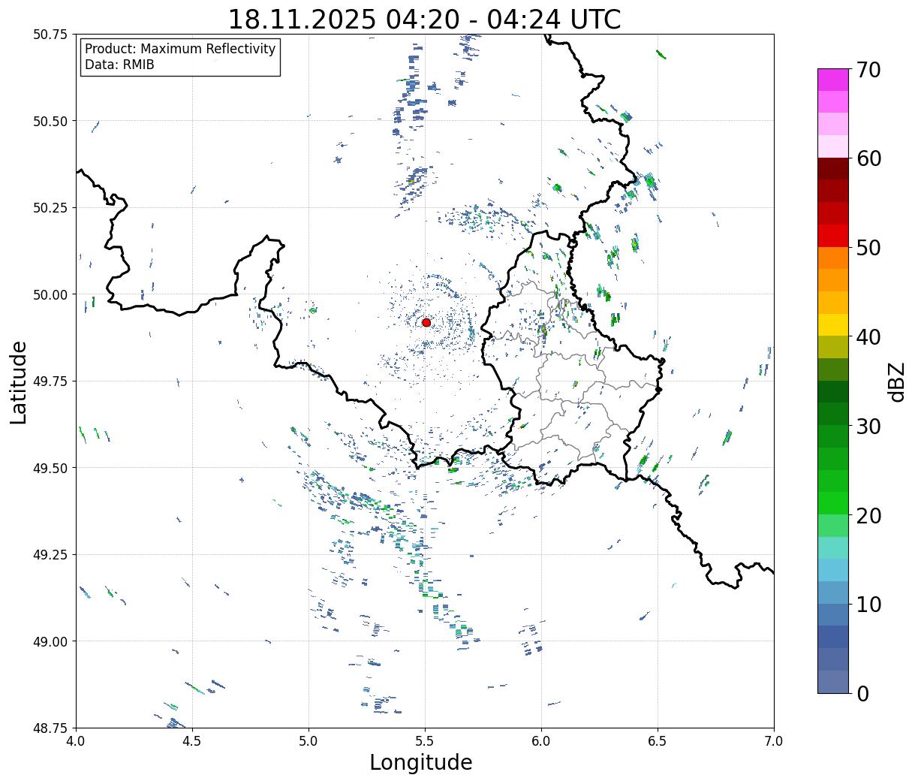915x781 pixels.
Task: Click the latitude tick label 50.75
Action: coord(50,35)
